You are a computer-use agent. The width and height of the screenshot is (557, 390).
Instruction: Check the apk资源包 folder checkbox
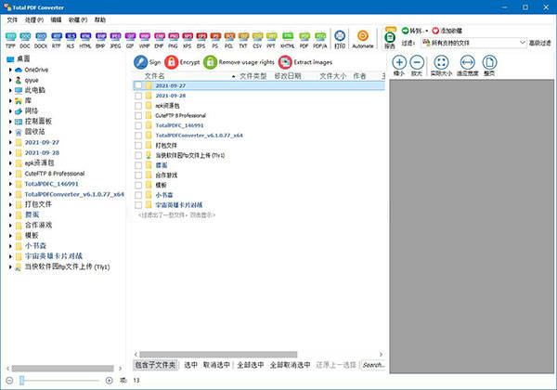(x=138, y=106)
